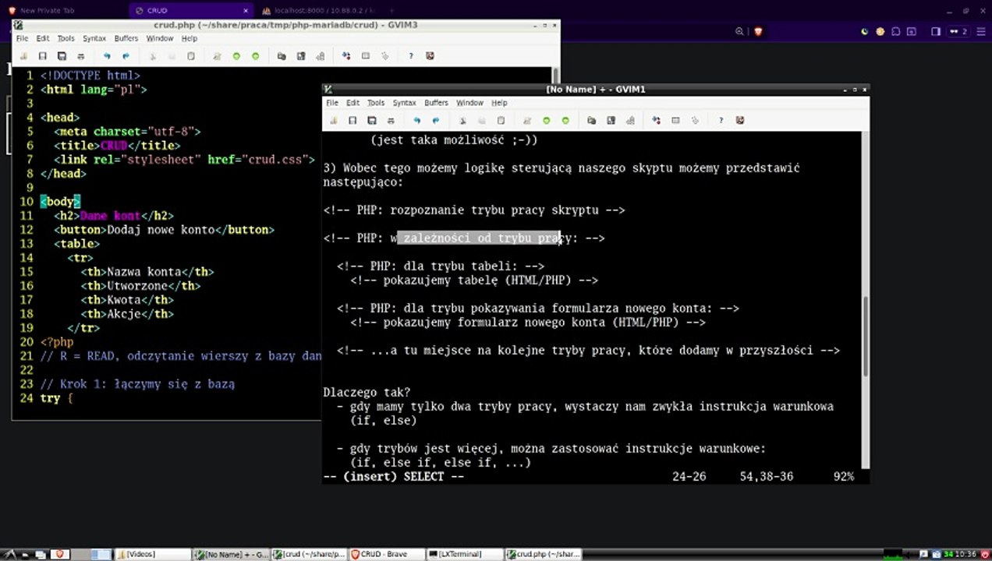Click Help question mark in GVIM1 toolbar

click(x=721, y=121)
